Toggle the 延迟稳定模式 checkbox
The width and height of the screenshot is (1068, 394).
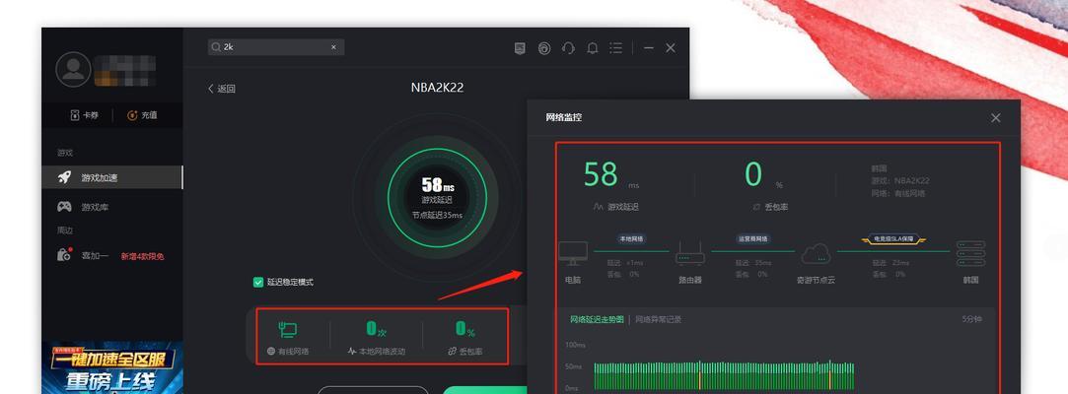(258, 282)
